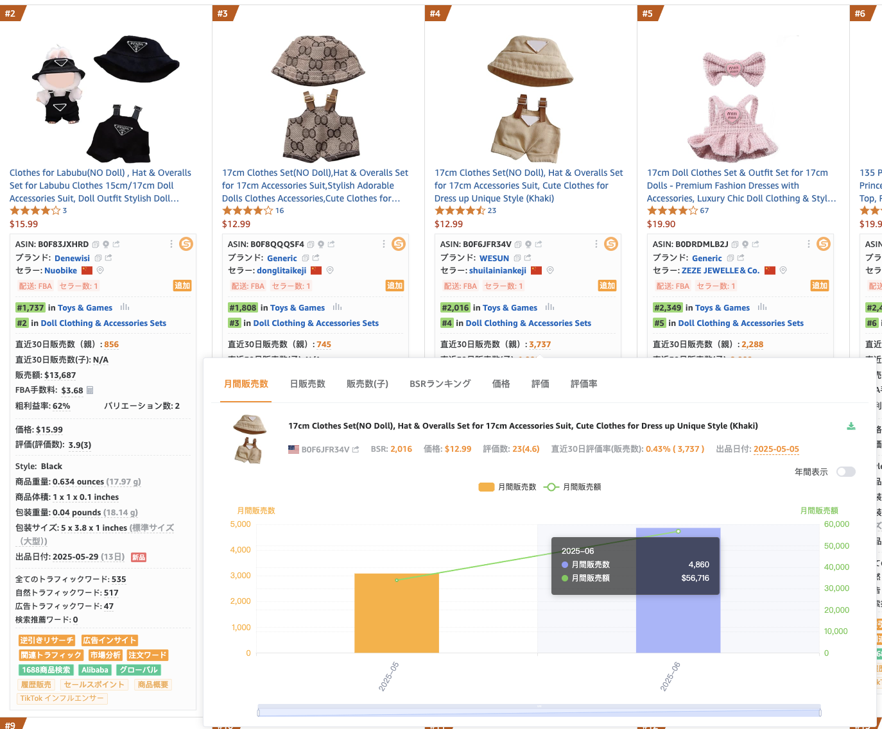Switch to the BSRランキング tab
This screenshot has width=882, height=729.
point(440,384)
